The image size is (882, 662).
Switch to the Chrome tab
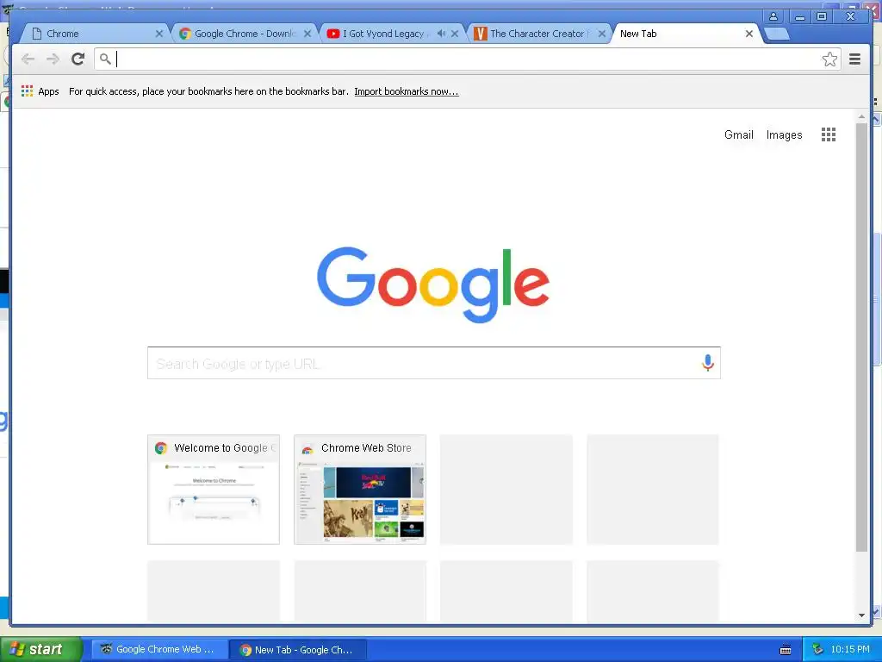(x=95, y=34)
